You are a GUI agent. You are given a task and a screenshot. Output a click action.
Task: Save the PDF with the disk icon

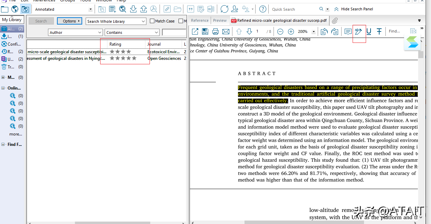coord(205,31)
